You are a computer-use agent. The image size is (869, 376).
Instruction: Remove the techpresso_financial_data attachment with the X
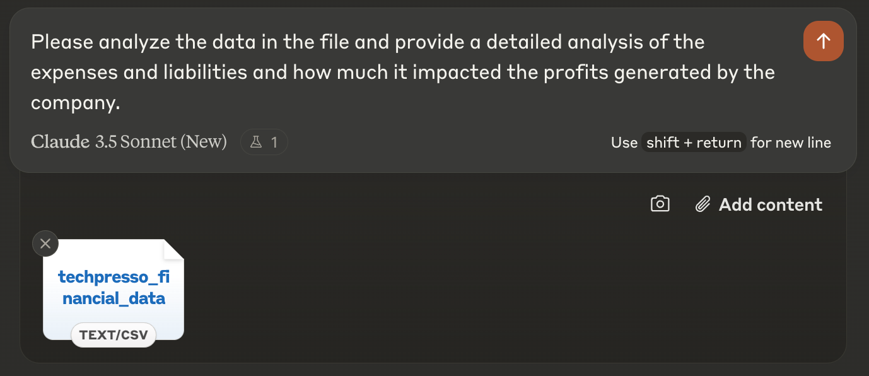click(x=45, y=244)
